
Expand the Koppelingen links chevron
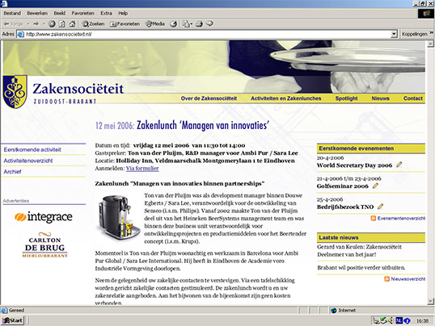pyautogui.click(x=432, y=33)
